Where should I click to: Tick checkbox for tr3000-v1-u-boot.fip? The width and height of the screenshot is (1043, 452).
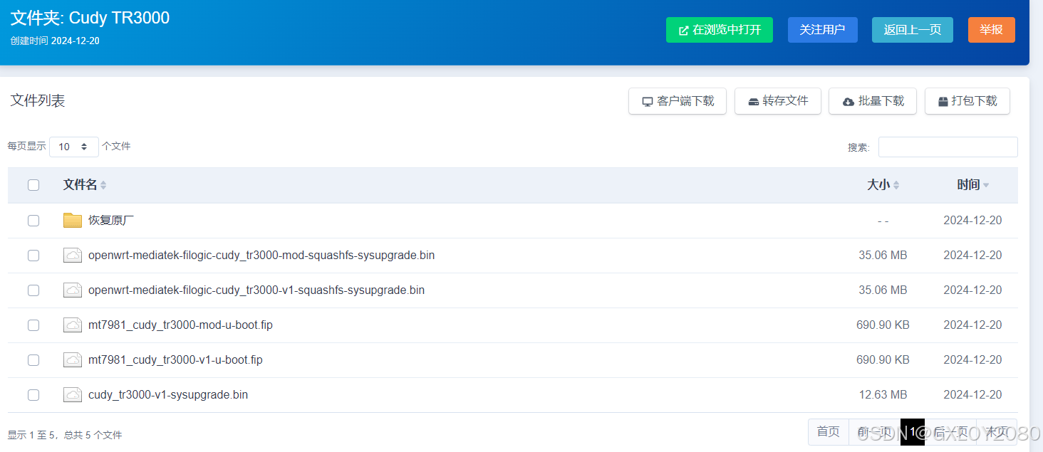(33, 360)
